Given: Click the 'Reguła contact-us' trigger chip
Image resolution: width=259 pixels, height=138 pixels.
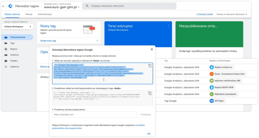Looking at the screenshot, I should coord(221,67).
